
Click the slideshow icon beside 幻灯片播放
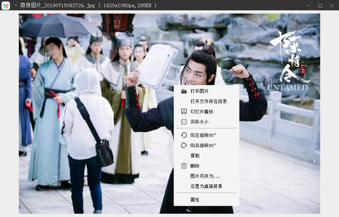[x=184, y=111]
